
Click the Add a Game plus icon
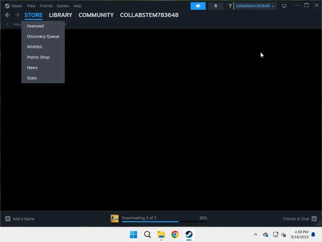point(8,219)
